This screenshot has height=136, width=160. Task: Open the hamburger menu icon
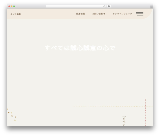point(140,14)
